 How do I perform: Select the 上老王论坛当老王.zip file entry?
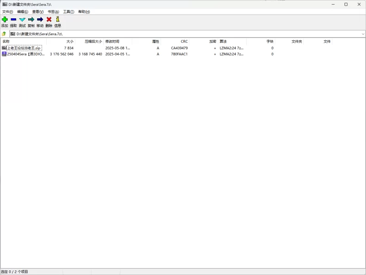point(24,48)
